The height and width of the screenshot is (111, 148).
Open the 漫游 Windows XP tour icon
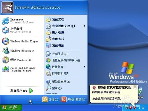point(6,60)
